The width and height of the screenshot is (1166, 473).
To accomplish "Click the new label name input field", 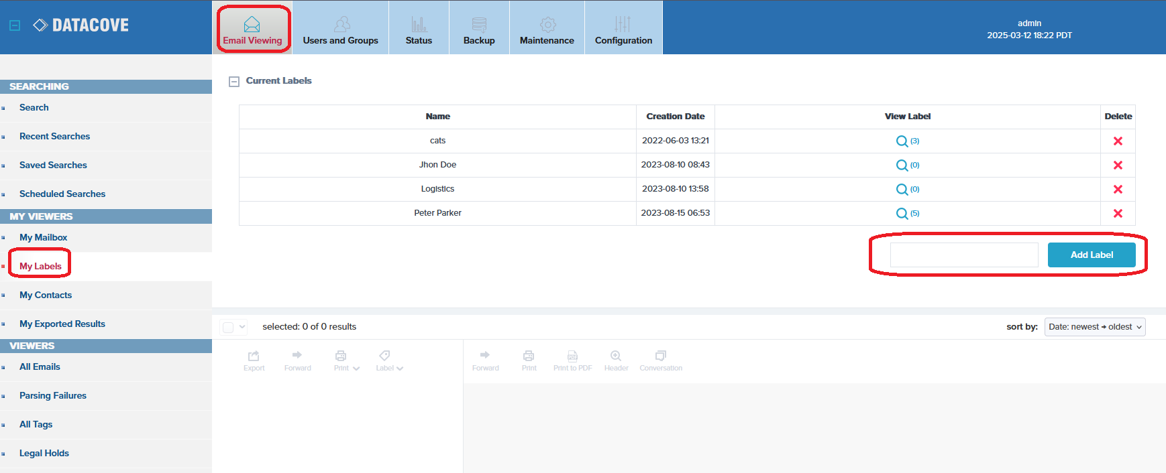I will [x=963, y=255].
